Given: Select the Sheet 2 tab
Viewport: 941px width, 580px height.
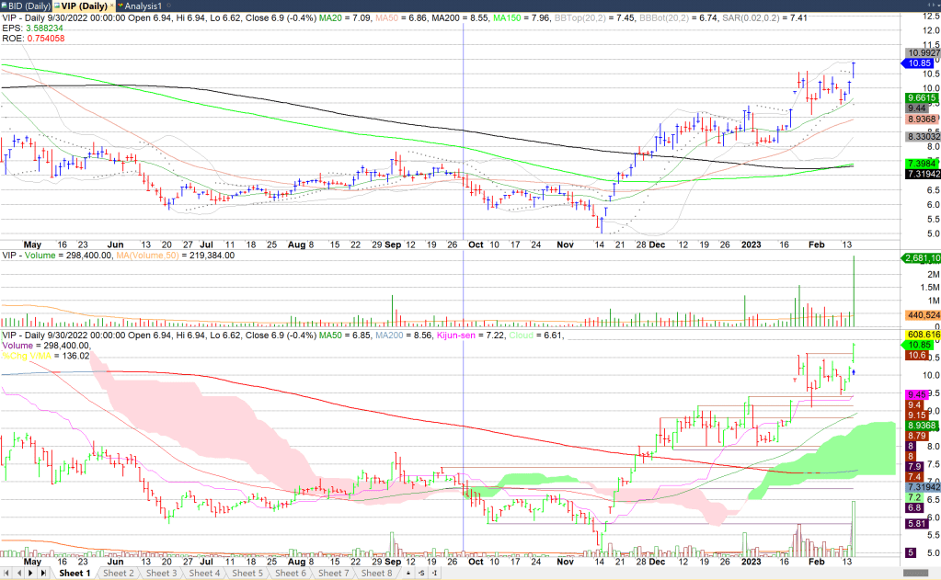Looking at the screenshot, I should 117,574.
